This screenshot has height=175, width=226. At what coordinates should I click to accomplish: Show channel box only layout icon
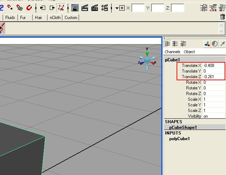coord(167,44)
